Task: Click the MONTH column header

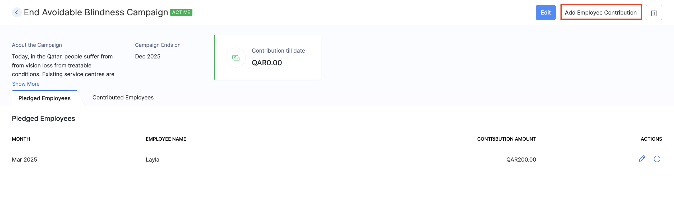Action: pyautogui.click(x=21, y=139)
